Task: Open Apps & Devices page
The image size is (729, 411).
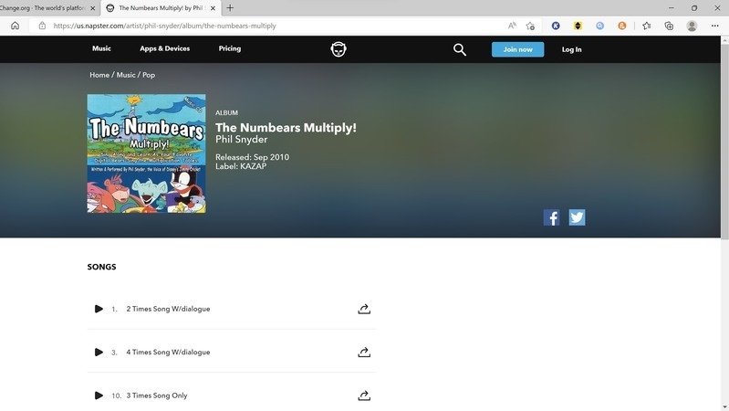Action: (165, 48)
